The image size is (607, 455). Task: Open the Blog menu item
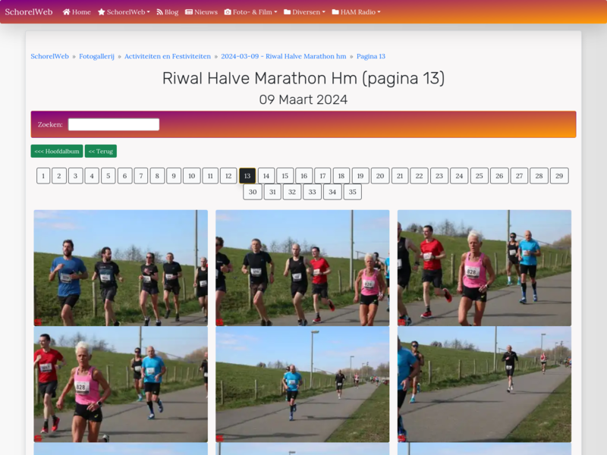[x=167, y=12]
